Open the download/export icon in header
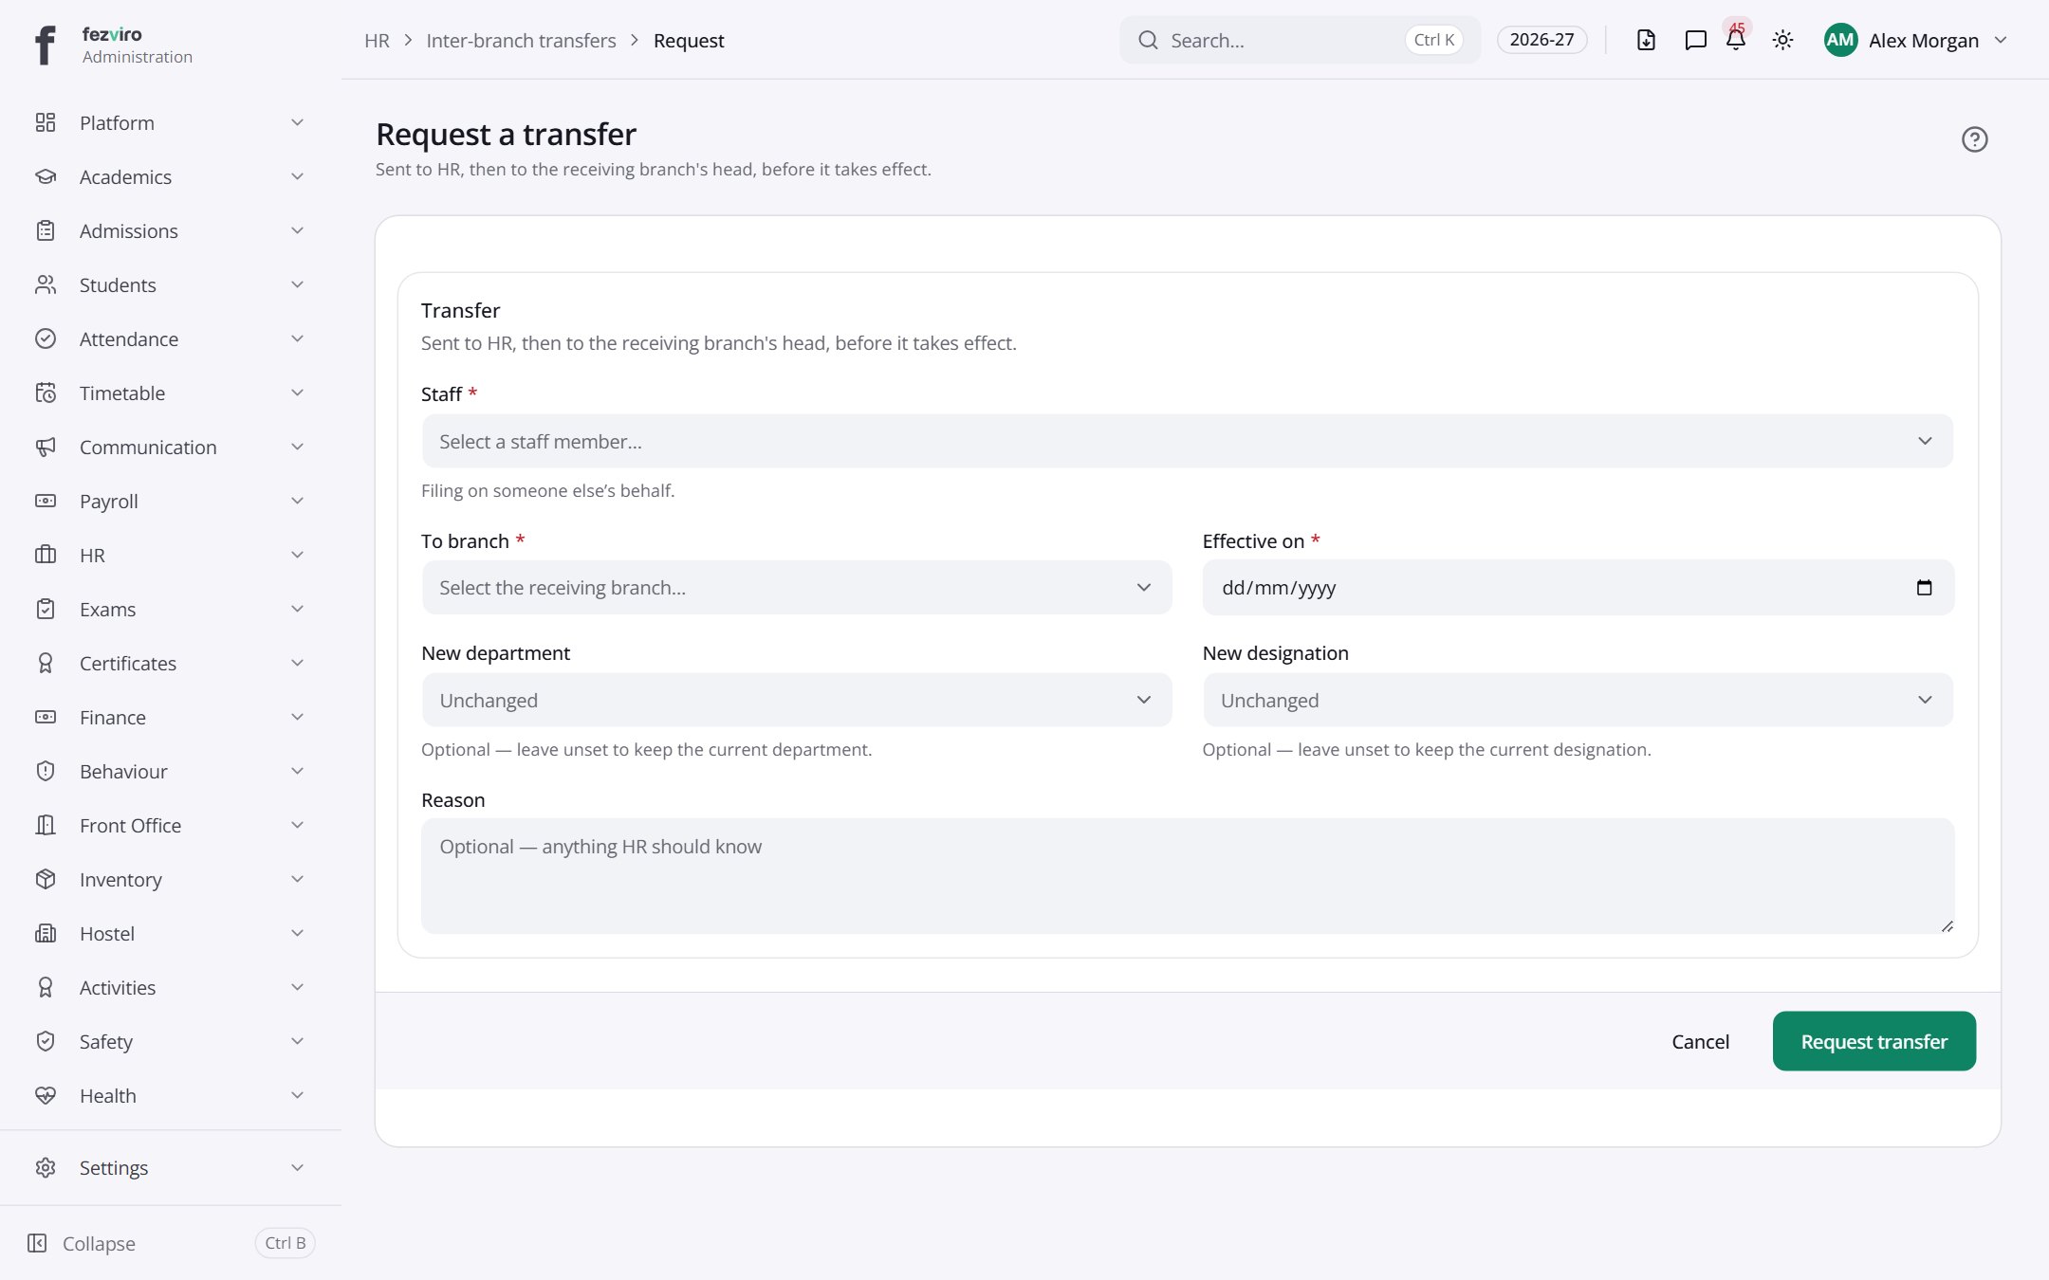 (x=1646, y=40)
